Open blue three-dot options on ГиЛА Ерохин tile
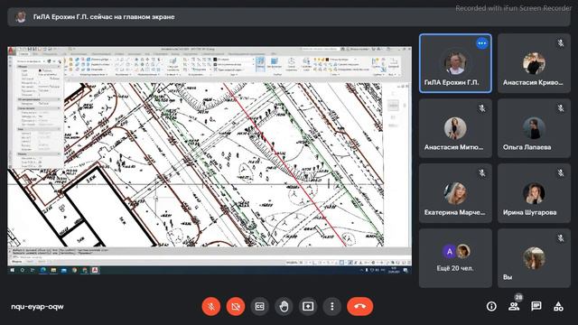This screenshot has height=325, width=578. pos(481,43)
